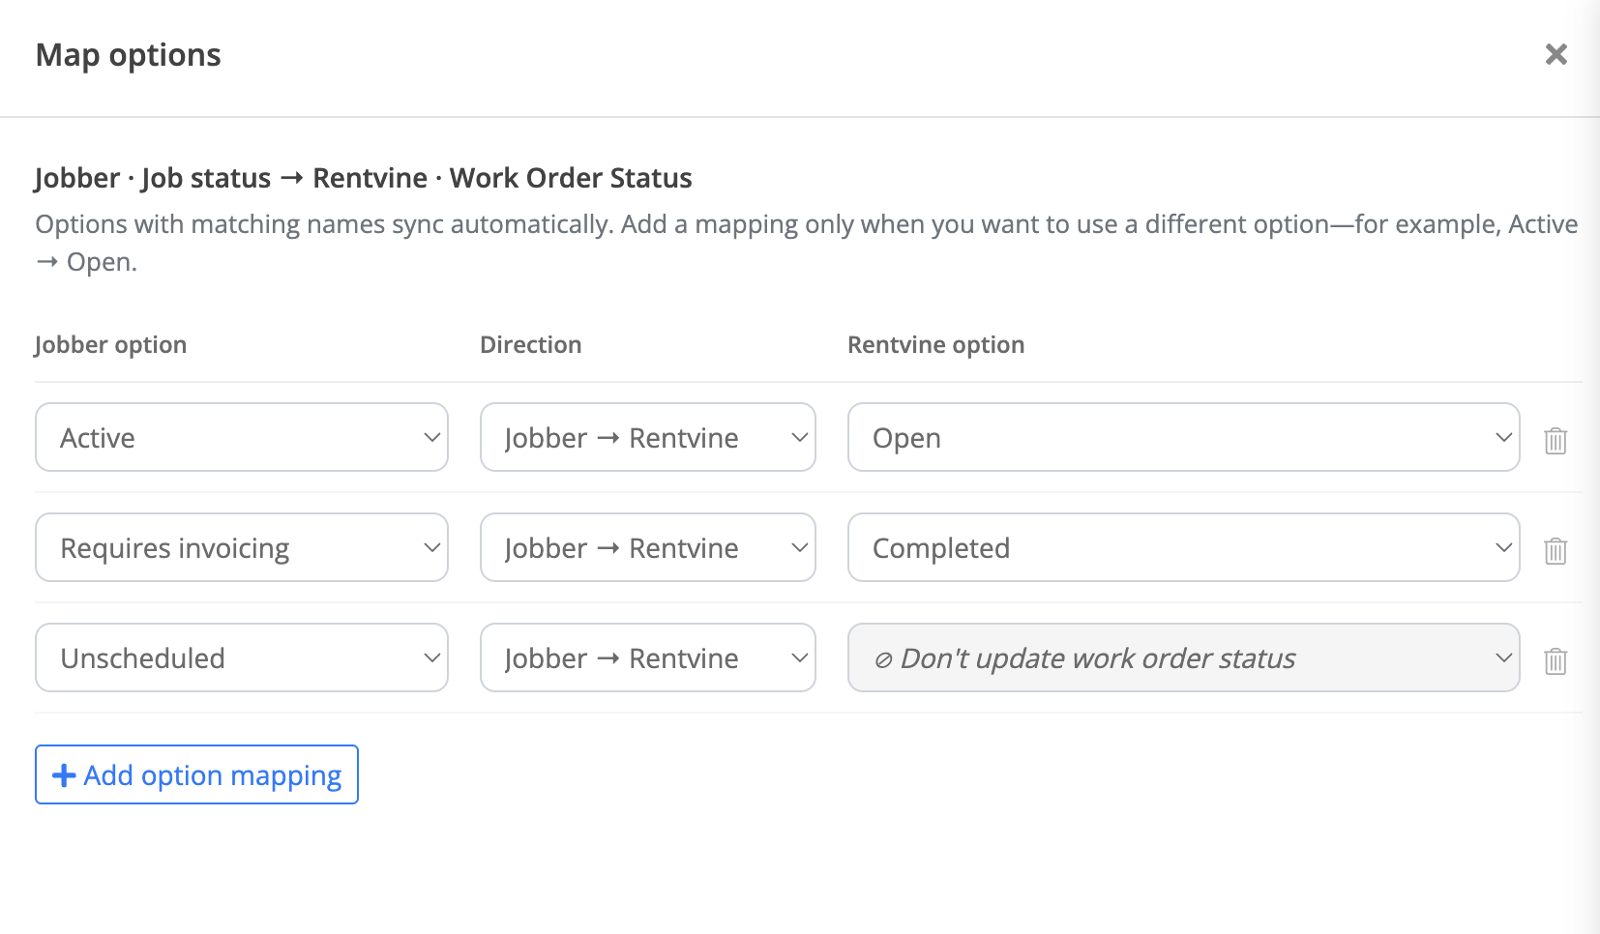Click the Add option mapping button

coord(197,774)
